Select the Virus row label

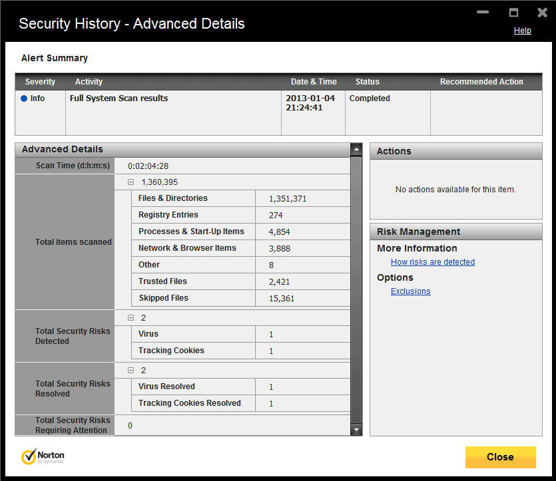[x=148, y=334]
